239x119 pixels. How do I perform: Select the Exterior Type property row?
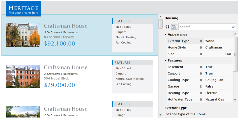pos(178,41)
